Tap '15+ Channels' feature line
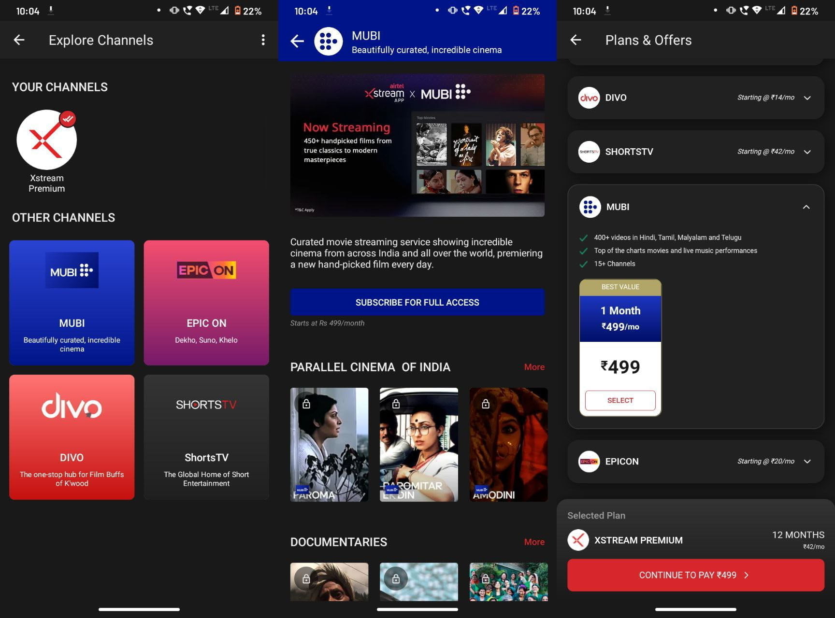835x618 pixels. (x=615, y=264)
